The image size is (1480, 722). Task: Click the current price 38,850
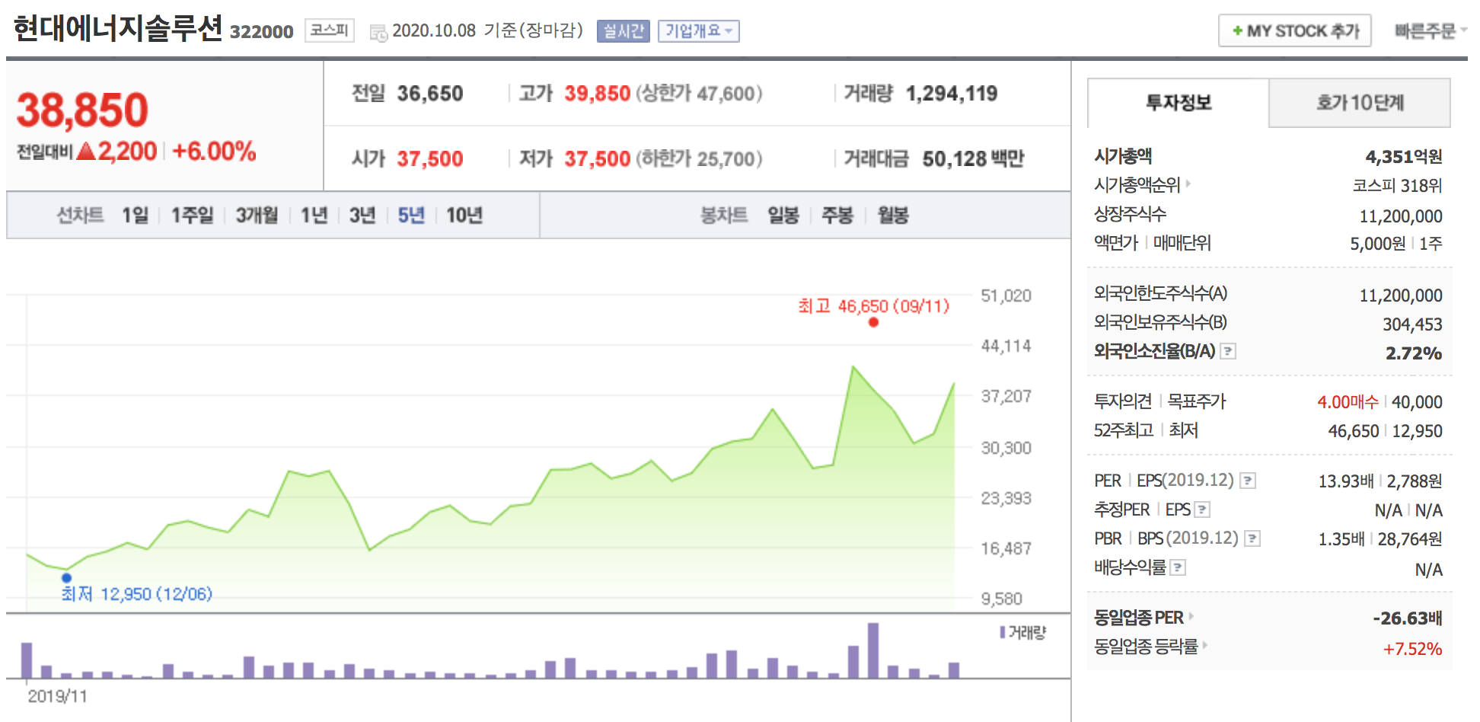point(82,110)
